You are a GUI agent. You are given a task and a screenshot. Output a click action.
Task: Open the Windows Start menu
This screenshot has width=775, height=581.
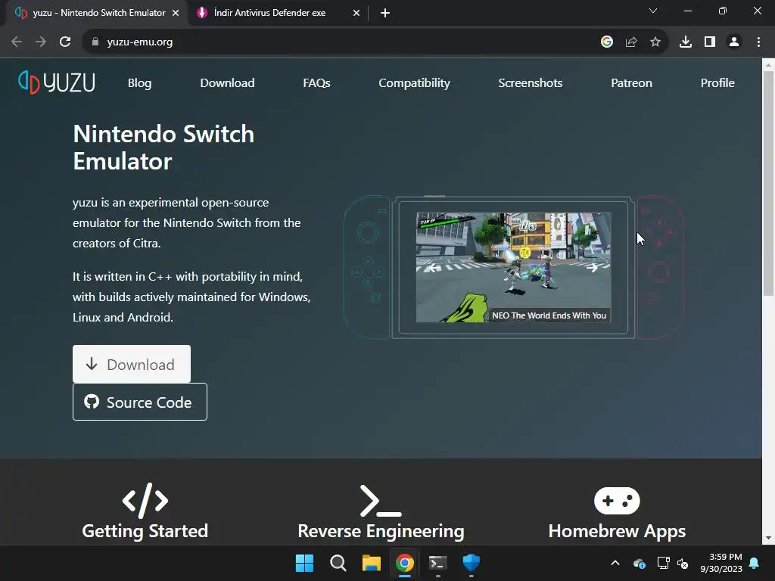(x=304, y=563)
